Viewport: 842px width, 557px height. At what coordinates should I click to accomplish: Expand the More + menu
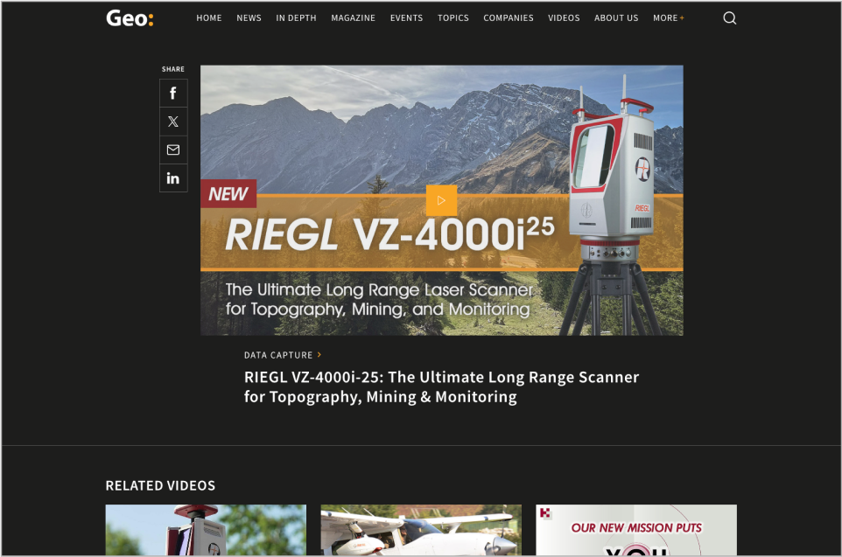[668, 18]
